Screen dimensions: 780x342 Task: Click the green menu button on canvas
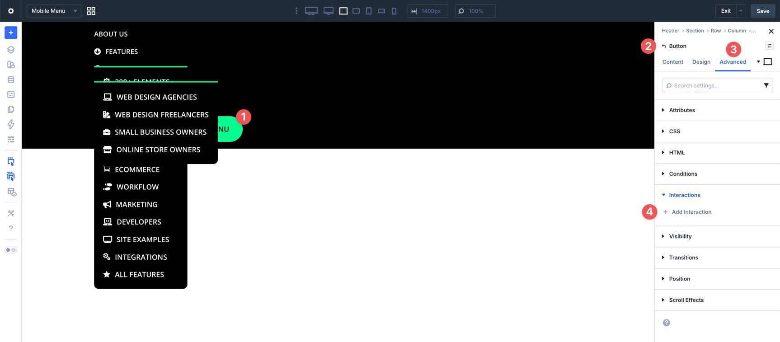[x=230, y=129]
